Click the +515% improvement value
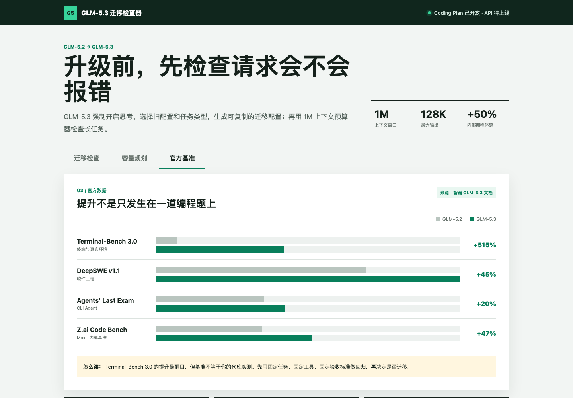Screen dimensions: 573x398 [485, 245]
